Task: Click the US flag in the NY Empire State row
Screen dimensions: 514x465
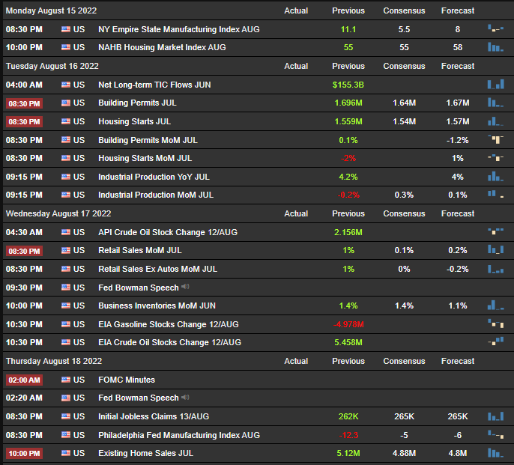Action: pyautogui.click(x=66, y=29)
